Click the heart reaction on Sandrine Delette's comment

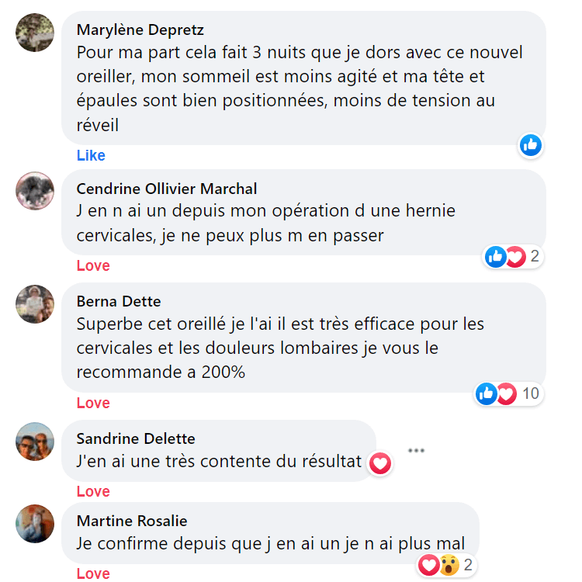pyautogui.click(x=379, y=463)
